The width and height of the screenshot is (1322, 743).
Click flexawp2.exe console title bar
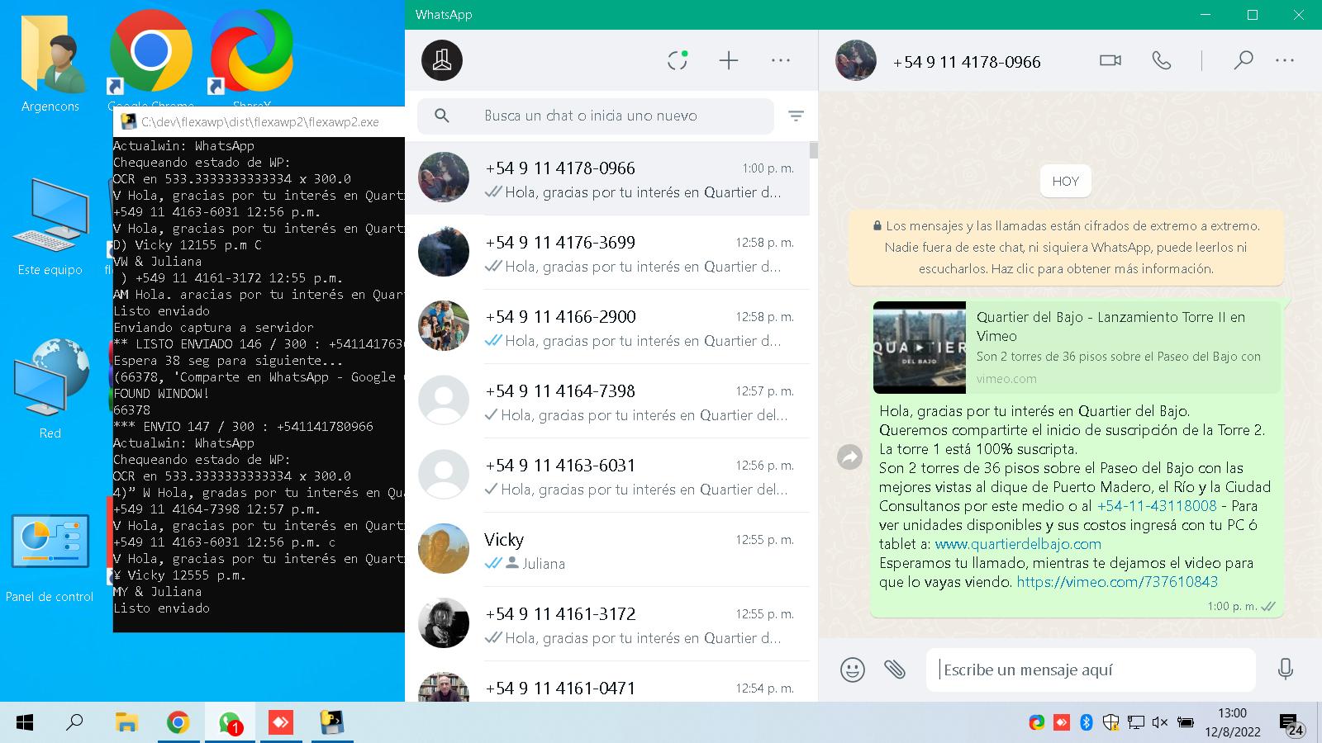259,121
